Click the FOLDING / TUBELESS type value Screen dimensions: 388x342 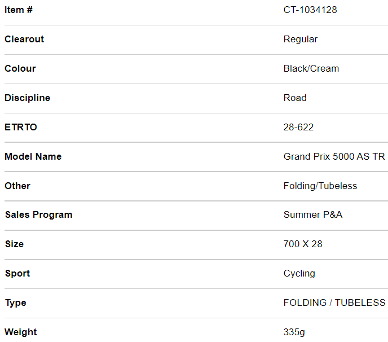[334, 302]
